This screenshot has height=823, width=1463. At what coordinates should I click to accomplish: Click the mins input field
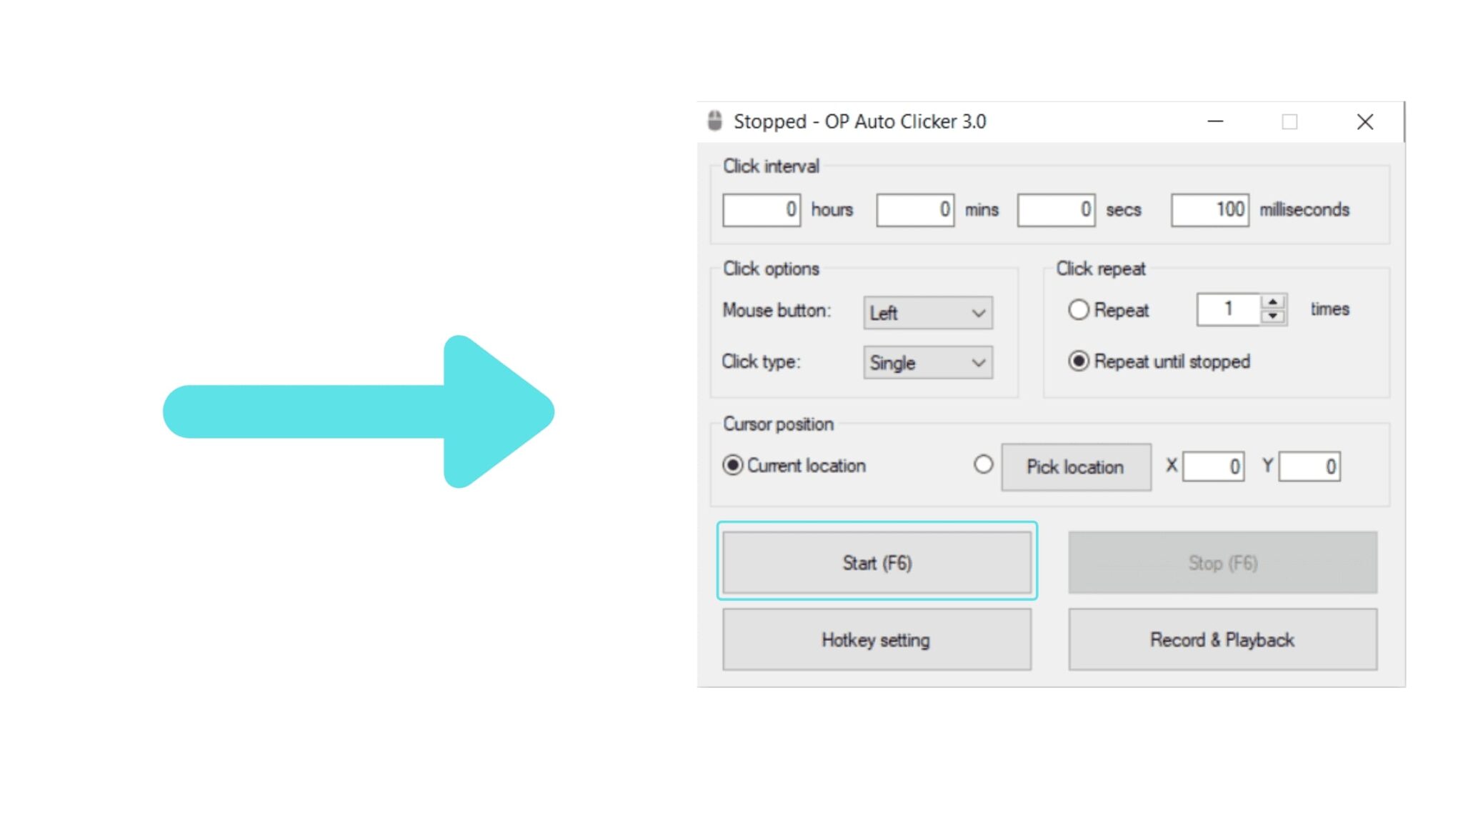(x=914, y=209)
